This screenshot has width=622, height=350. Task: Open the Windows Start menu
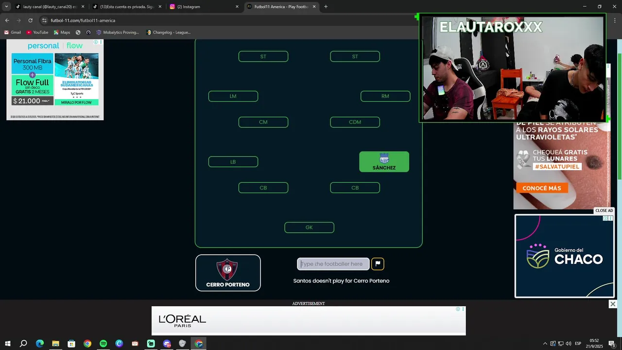[7, 344]
